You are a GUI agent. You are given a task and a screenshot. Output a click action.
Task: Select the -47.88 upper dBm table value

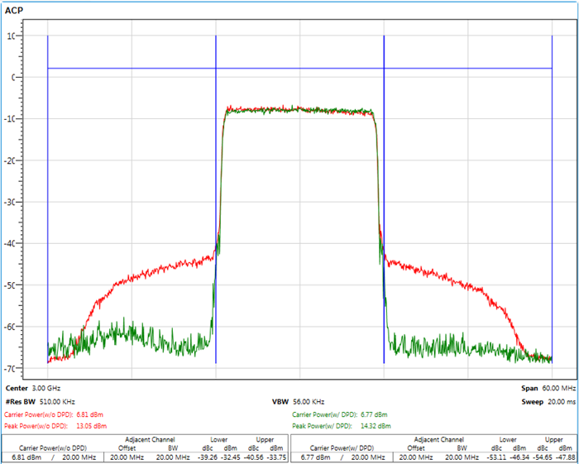click(564, 457)
